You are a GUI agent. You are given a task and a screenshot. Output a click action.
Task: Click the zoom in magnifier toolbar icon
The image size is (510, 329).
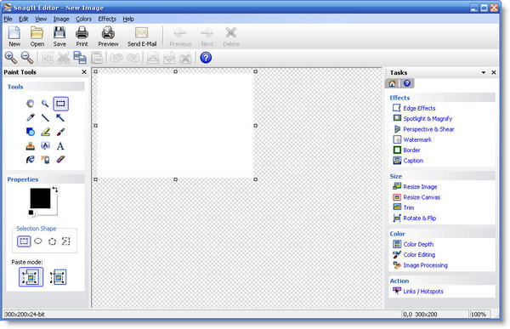coord(11,58)
